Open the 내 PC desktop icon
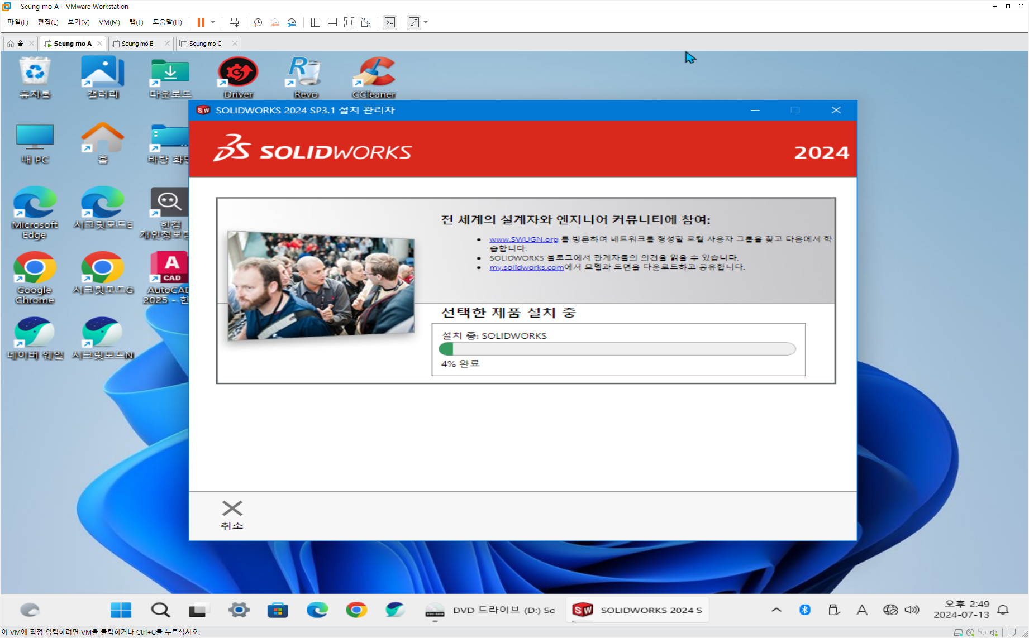The image size is (1029, 638). pos(35,143)
